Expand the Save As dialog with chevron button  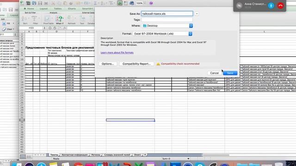pyautogui.click(x=197, y=14)
